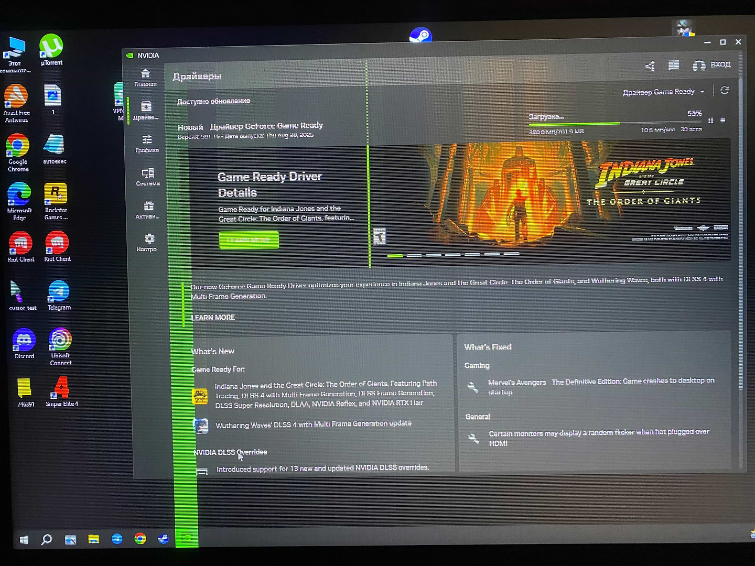Click Wuthering Waves game icon in What's New
This screenshot has width=755, height=566.
[x=201, y=426]
